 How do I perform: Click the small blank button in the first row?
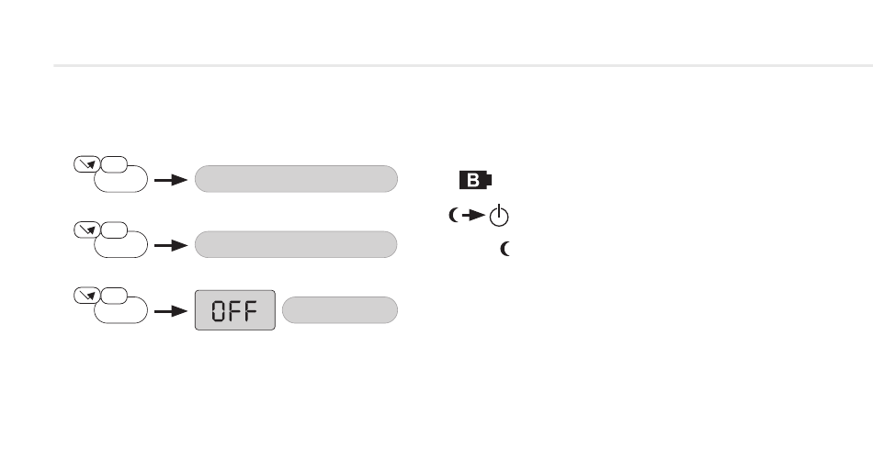click(114, 164)
